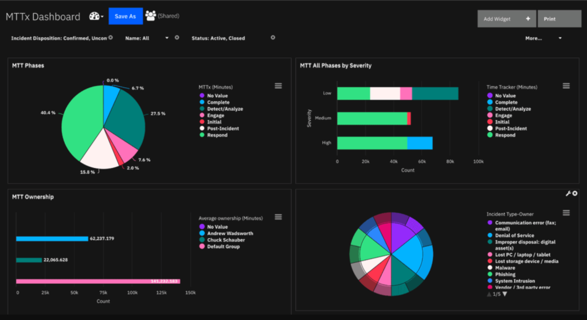Go to next legend page arrow
The image size is (587, 320).
505,294
